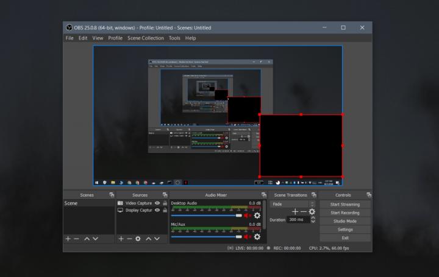Viewport: 439px width, 277px height.
Task: Adjust the Mic/Aux volume slider
Action: [x=206, y=237]
